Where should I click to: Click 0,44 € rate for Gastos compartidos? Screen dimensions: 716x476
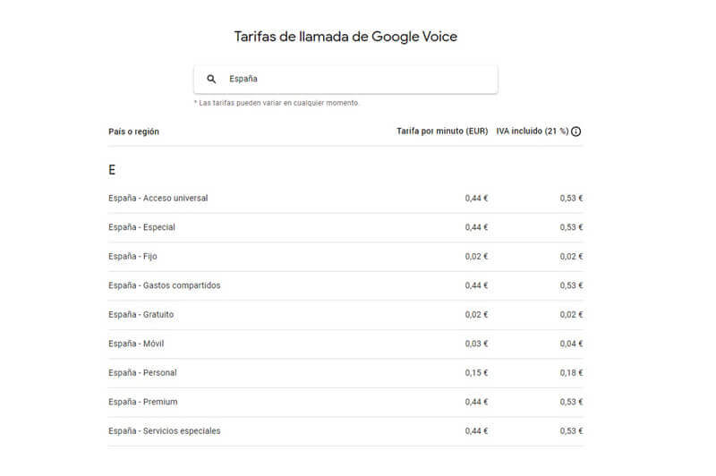pos(476,285)
